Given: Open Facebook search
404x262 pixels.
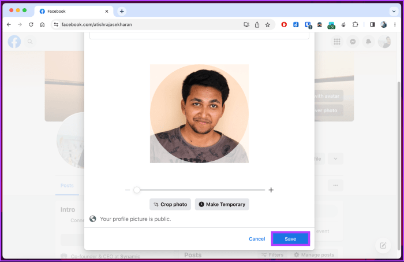Looking at the screenshot, I should [x=30, y=42].
